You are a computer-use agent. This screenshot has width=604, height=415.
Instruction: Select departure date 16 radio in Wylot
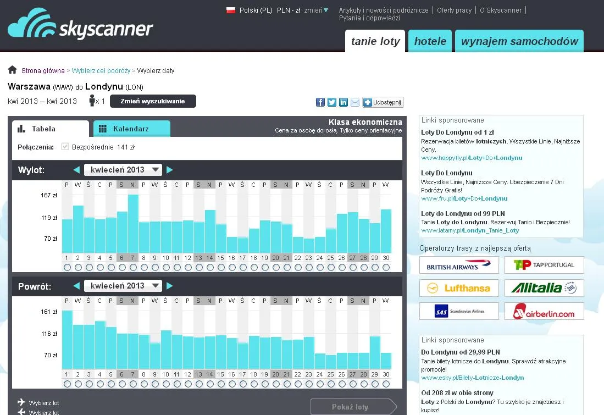tap(232, 267)
